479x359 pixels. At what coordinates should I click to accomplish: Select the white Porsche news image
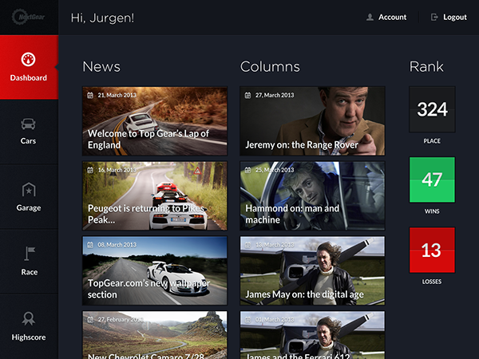[x=155, y=121]
